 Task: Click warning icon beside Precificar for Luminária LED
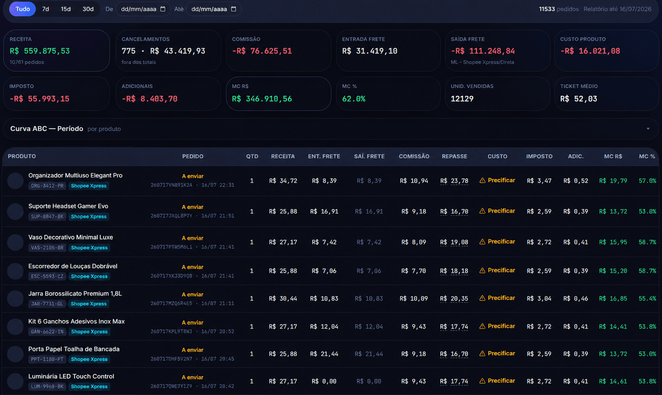click(483, 381)
